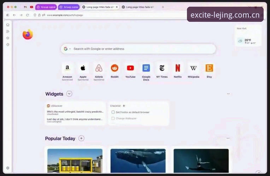The width and height of the screenshot is (270, 176).
Task: Open the whale story thumbnail
Action: (x=138, y=161)
